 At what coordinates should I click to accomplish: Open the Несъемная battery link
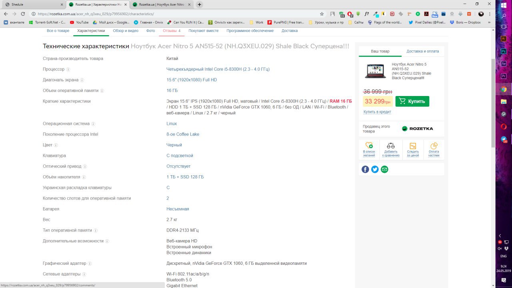178,209
